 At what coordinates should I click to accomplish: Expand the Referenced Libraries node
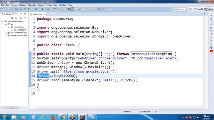pos(6,36)
